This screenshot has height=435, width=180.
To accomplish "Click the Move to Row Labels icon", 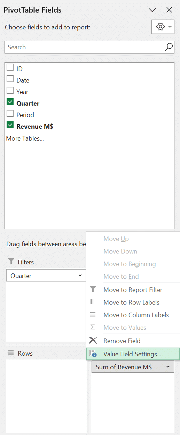I will 93,302.
